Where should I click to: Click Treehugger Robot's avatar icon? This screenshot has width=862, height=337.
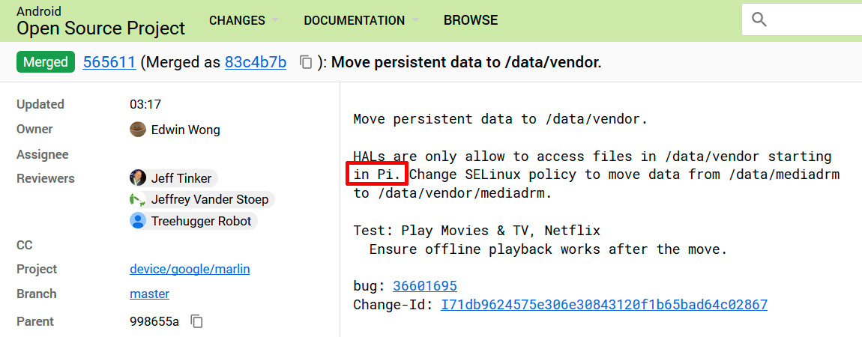pos(137,221)
